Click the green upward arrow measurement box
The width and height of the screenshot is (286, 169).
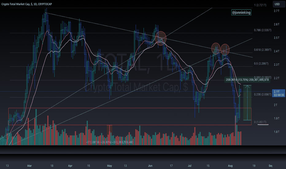247,103
